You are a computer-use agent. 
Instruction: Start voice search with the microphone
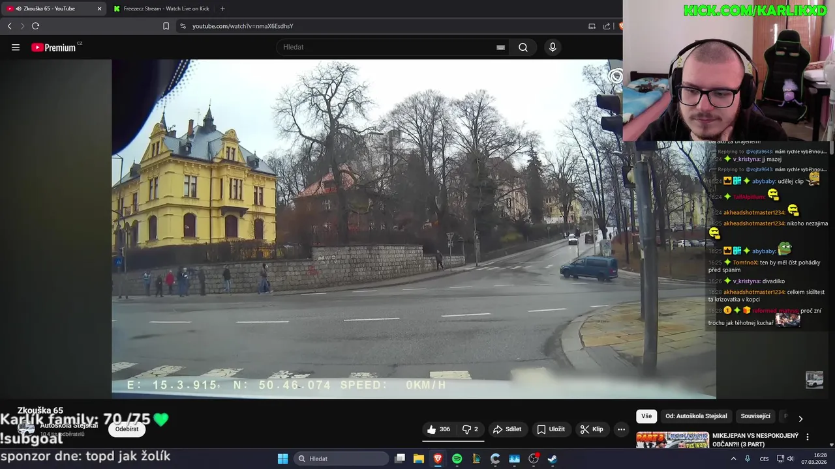(553, 48)
